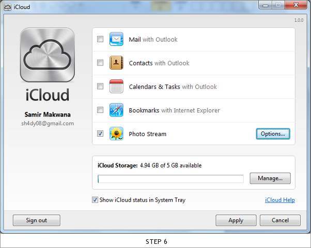The width and height of the screenshot is (311, 248).
Task: Click the iCloud Storage usage bar
Action: click(x=170, y=179)
